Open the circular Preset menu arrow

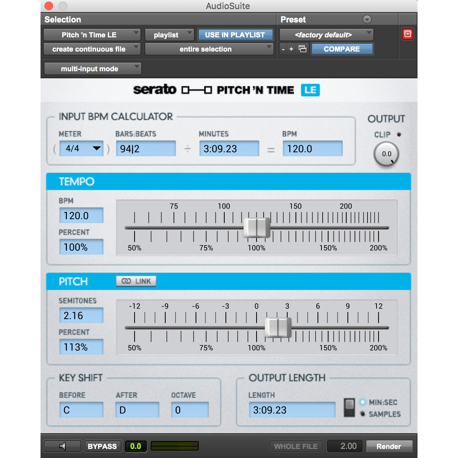click(367, 19)
